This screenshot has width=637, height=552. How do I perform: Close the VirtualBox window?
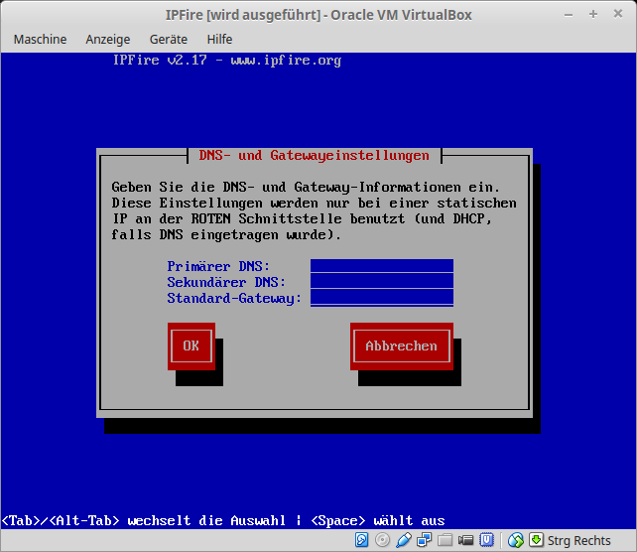click(x=618, y=14)
